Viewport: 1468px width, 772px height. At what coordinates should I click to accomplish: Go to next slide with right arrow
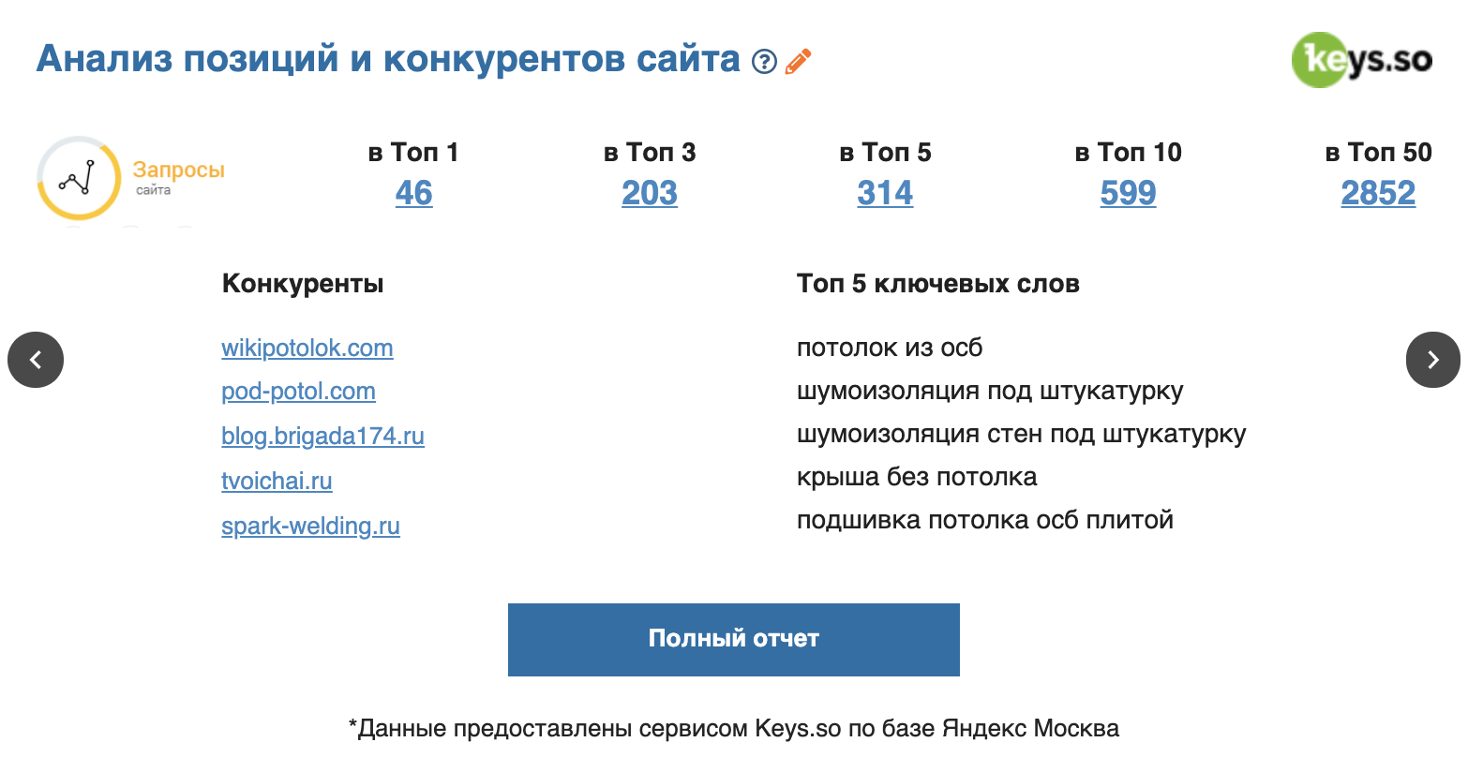tap(1432, 360)
